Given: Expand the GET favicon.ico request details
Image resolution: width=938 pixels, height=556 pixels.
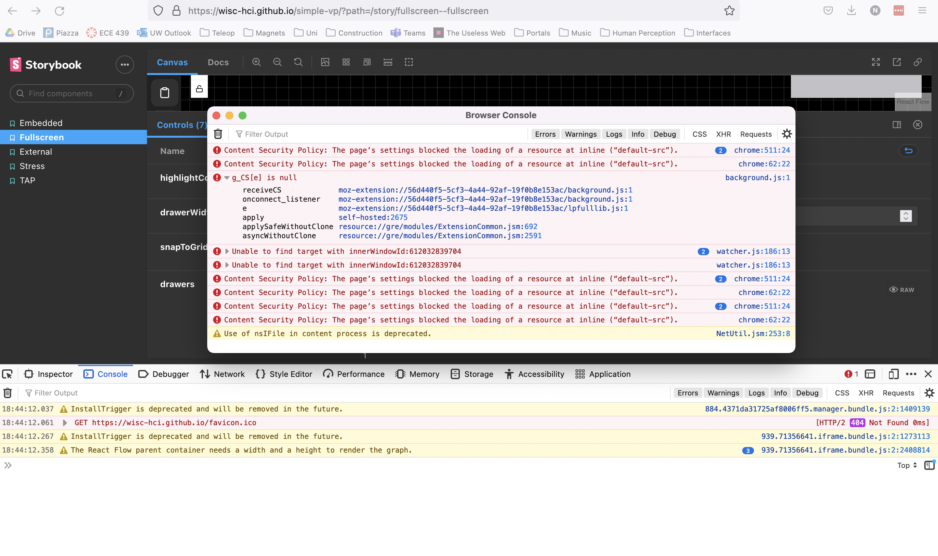Looking at the screenshot, I should tap(65, 423).
